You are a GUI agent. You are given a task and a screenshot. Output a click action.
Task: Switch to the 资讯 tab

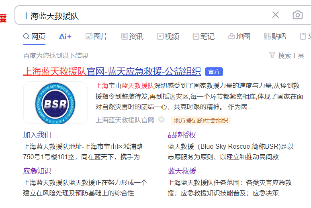coord(132,36)
